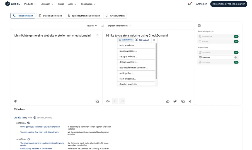Switch to the Alternativen tab in popup
This screenshot has width=252, height=150.
(125, 40)
